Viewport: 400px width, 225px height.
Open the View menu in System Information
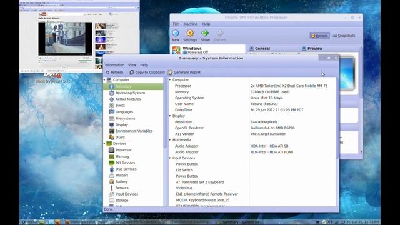[x=132, y=65]
